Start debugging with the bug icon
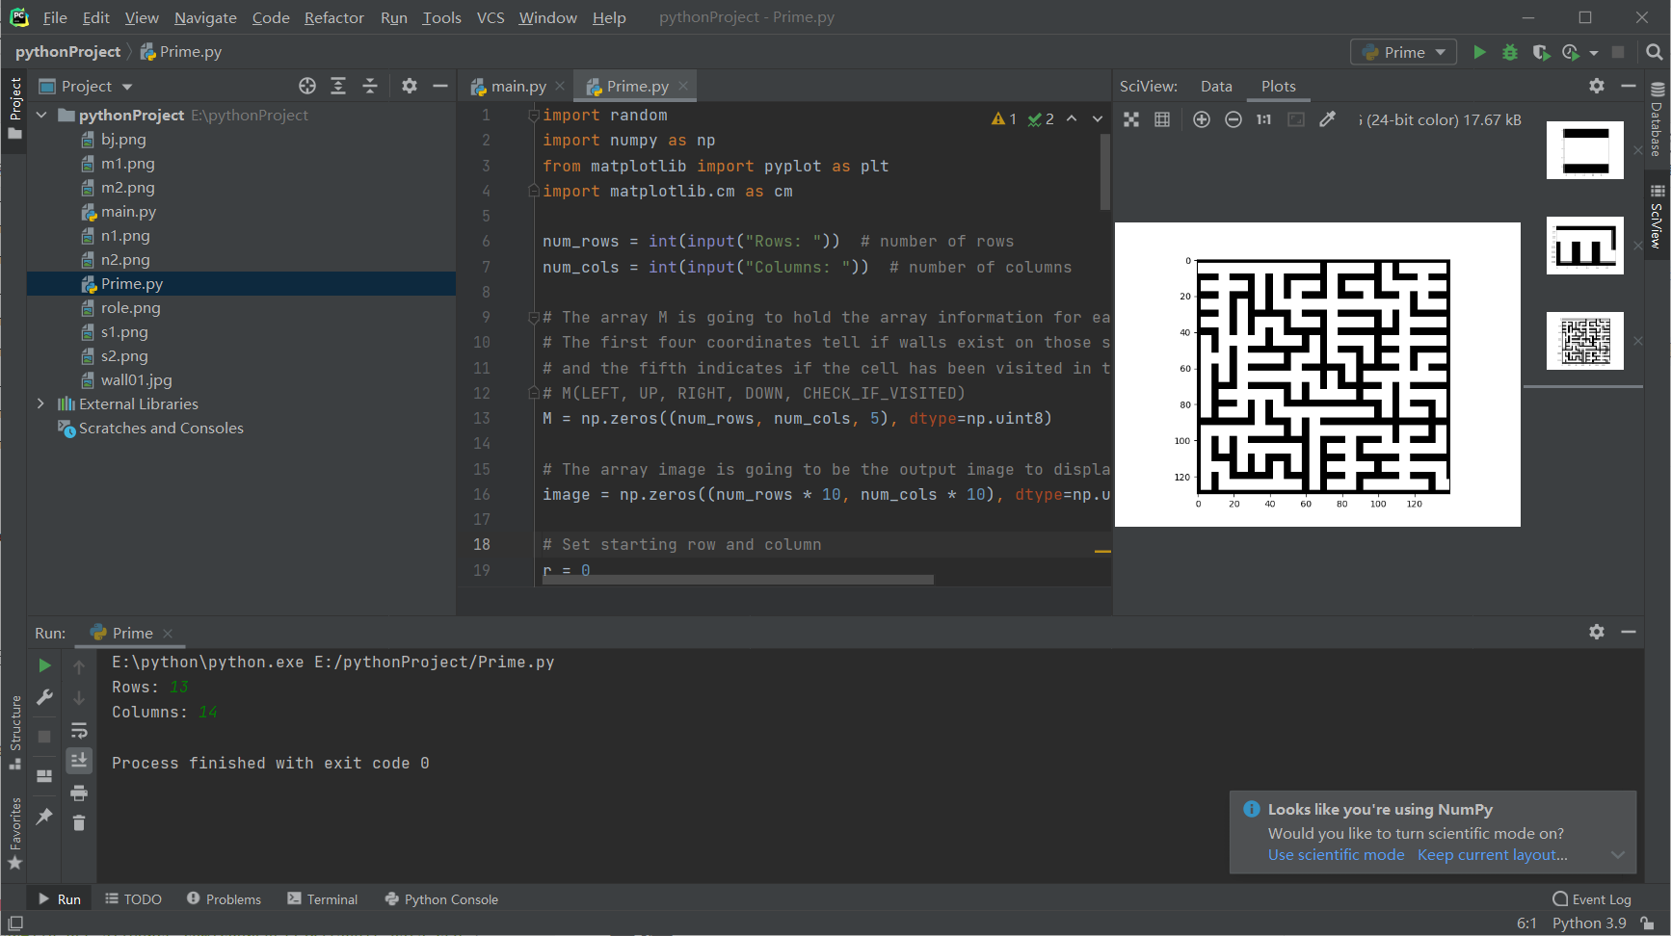1671x936 pixels. tap(1510, 52)
